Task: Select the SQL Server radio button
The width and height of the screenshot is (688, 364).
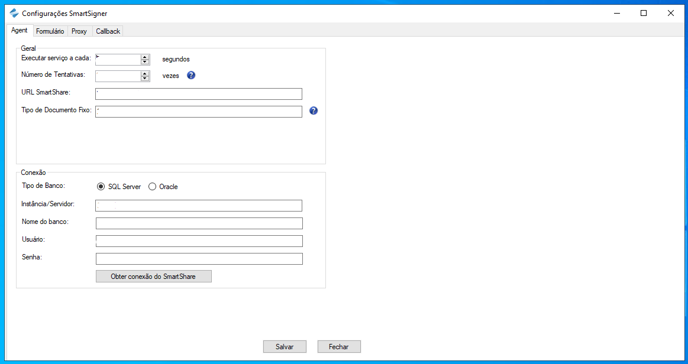Action: tap(101, 187)
